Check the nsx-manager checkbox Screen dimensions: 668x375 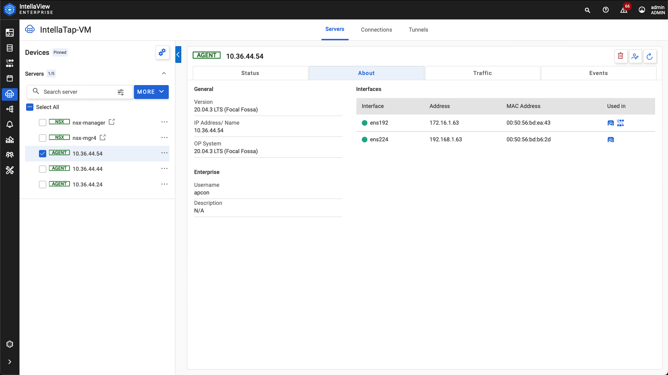[42, 122]
